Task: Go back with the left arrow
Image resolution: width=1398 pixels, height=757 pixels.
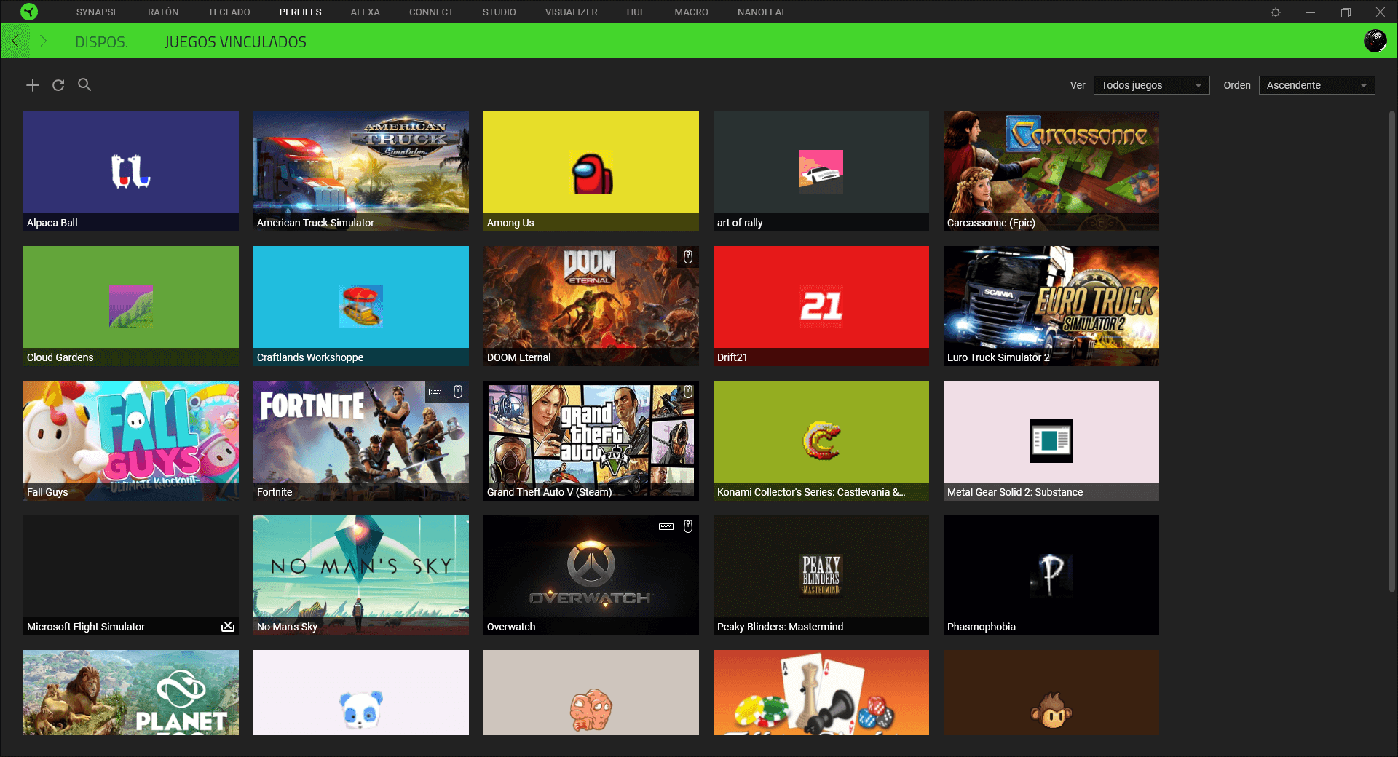Action: pyautogui.click(x=15, y=41)
